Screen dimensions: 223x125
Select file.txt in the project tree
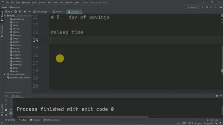pos(14,25)
